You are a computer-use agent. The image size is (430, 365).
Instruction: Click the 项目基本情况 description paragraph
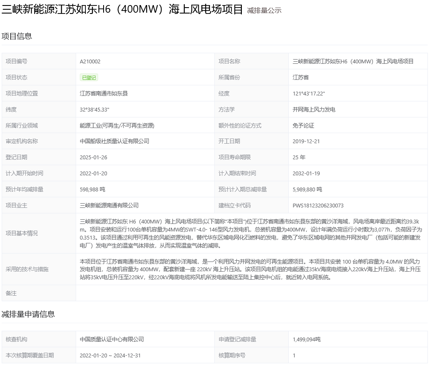pyautogui.click(x=251, y=234)
